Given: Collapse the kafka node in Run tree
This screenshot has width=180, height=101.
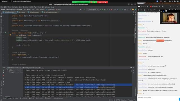Looking at the screenshot, I should tap(6, 70).
